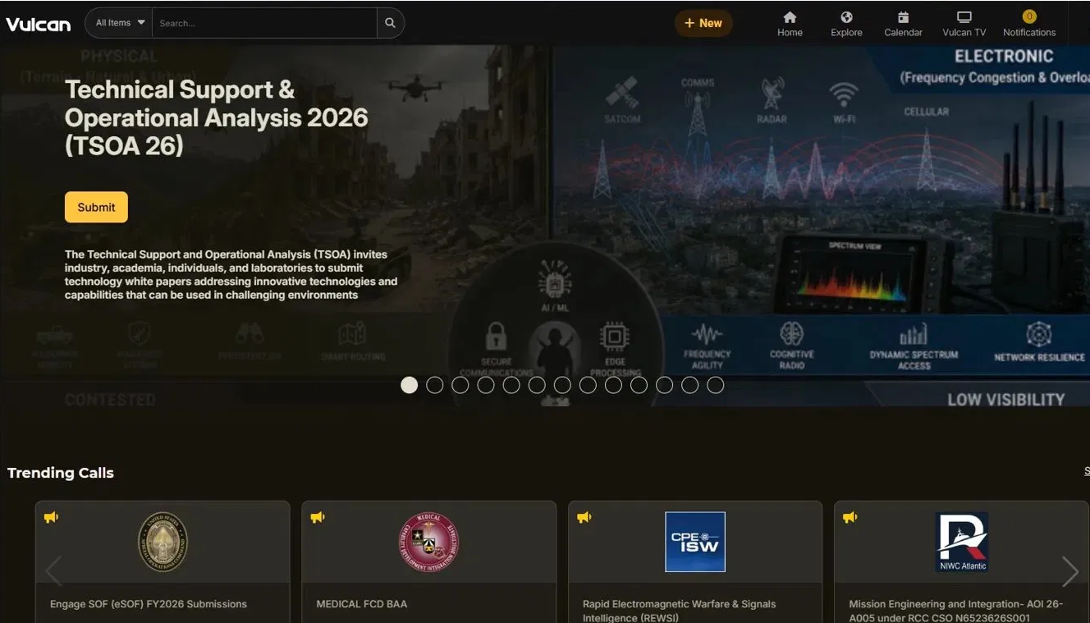
Task: Show previous Trending Calls with left chevron
Action: (53, 571)
